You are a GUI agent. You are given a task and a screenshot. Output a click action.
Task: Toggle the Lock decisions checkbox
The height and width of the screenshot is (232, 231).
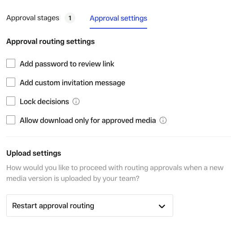click(11, 101)
